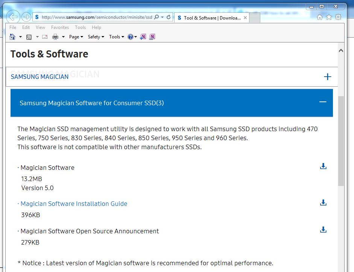Expand the SAMSUNG MAGICIAN section with the plus
Viewport: 354px width, 272px height.
pyautogui.click(x=327, y=77)
